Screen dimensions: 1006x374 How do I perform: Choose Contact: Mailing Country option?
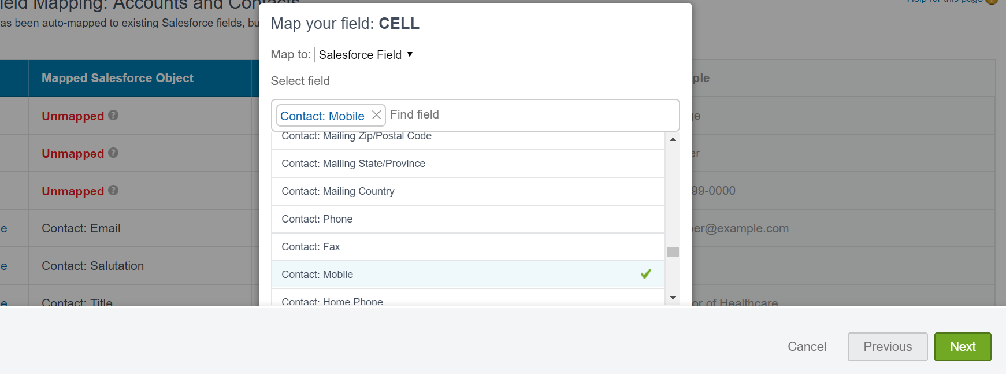(338, 191)
